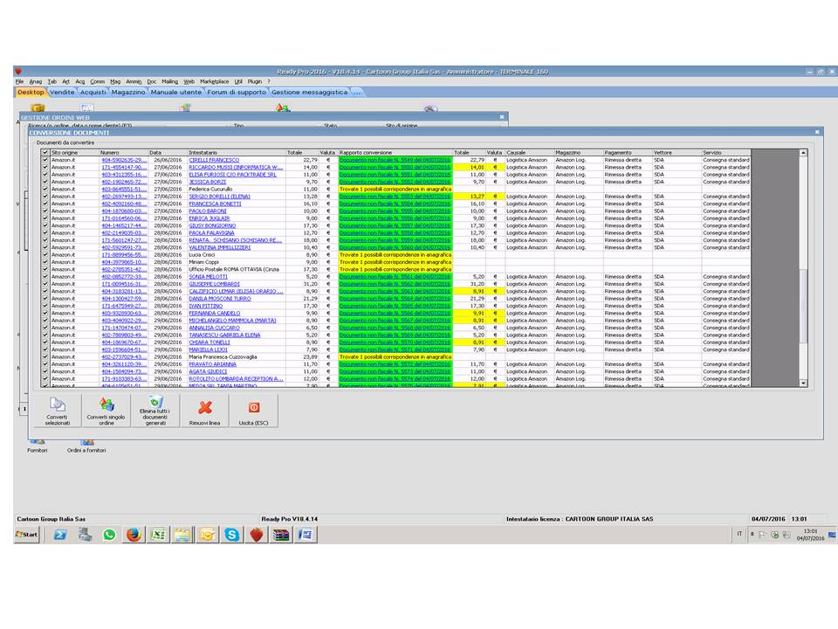Open the JESSICA BORZI customer link
Image resolution: width=838 pixels, height=629 pixels.
tap(208, 182)
